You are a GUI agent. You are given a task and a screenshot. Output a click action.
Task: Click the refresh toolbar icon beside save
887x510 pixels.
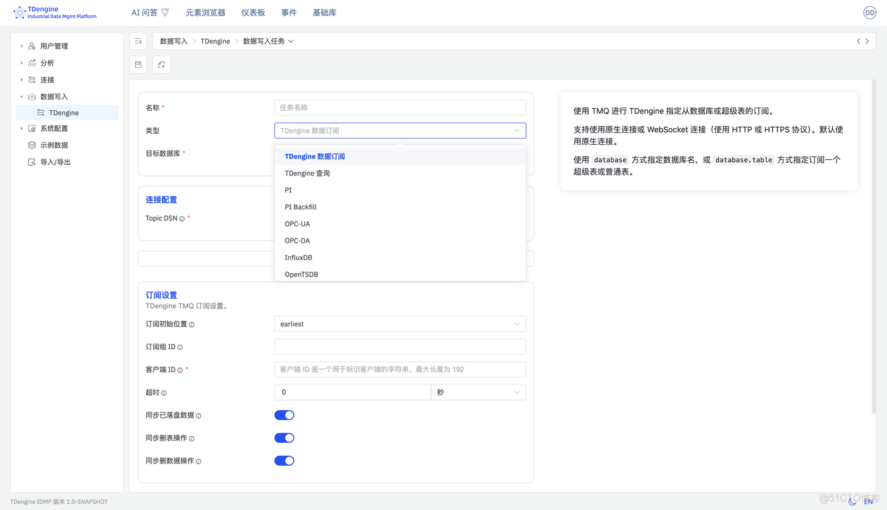click(161, 64)
